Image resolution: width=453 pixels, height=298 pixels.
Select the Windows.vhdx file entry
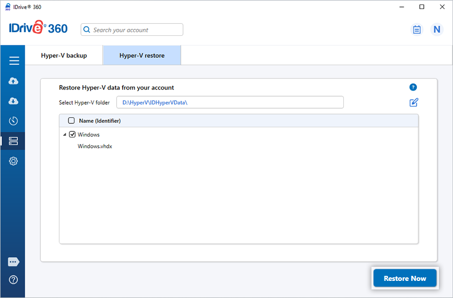[x=95, y=146]
